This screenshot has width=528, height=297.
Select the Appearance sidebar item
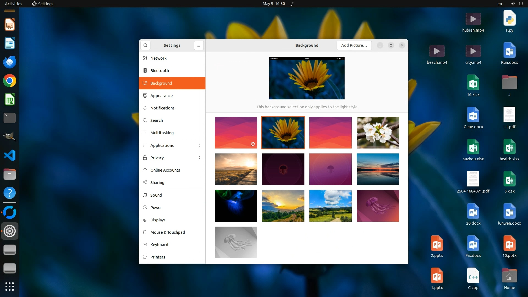(161, 96)
